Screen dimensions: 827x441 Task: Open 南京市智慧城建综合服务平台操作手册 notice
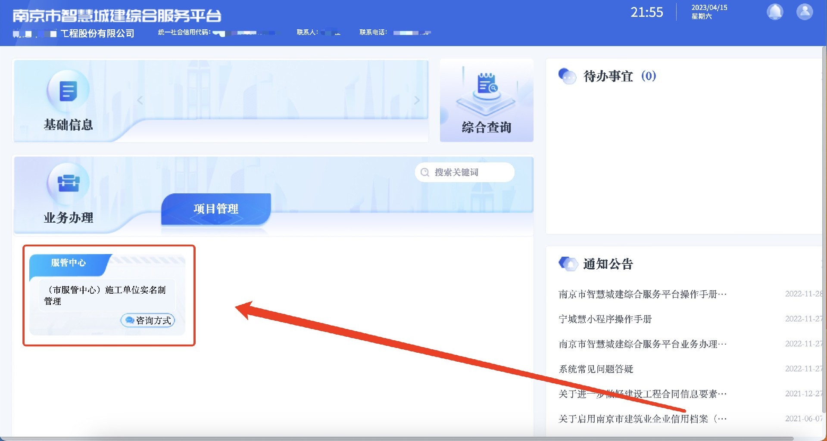click(x=642, y=294)
